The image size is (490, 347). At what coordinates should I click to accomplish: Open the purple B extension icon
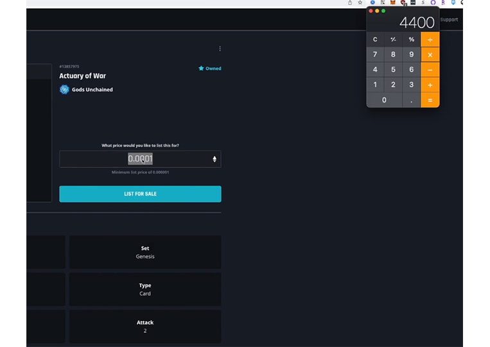click(443, 3)
